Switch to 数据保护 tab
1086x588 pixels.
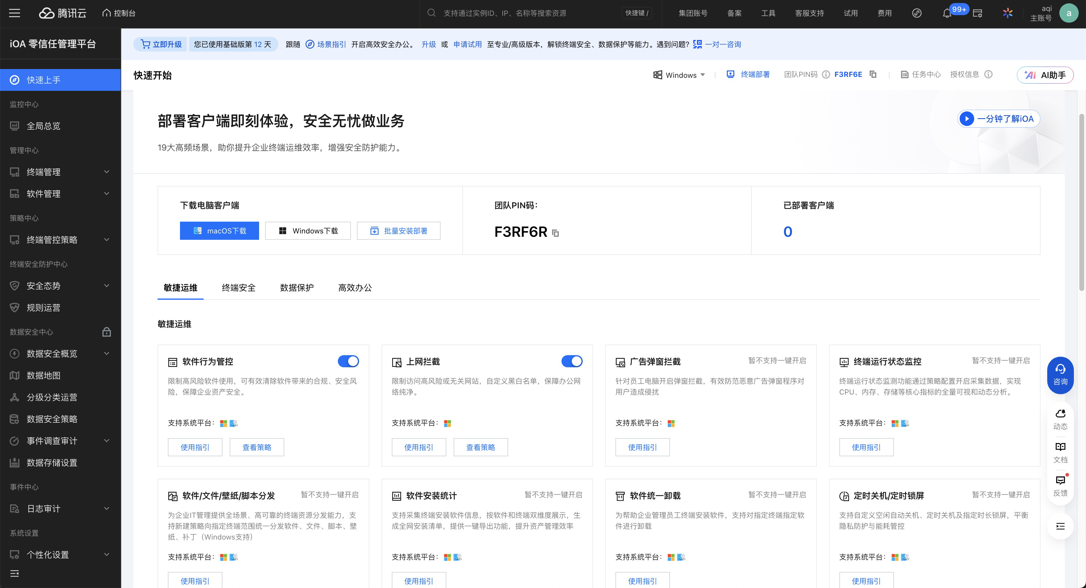click(x=297, y=288)
